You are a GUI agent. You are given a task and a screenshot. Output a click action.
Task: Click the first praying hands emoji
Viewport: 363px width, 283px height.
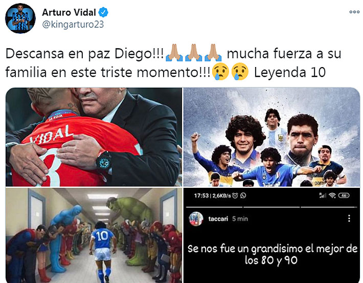pos(174,53)
